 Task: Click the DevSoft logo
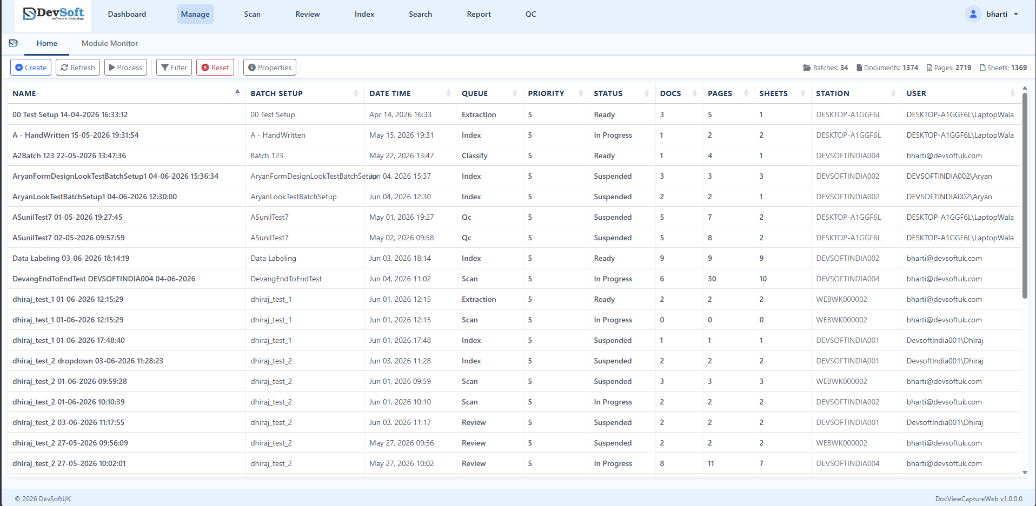point(53,14)
